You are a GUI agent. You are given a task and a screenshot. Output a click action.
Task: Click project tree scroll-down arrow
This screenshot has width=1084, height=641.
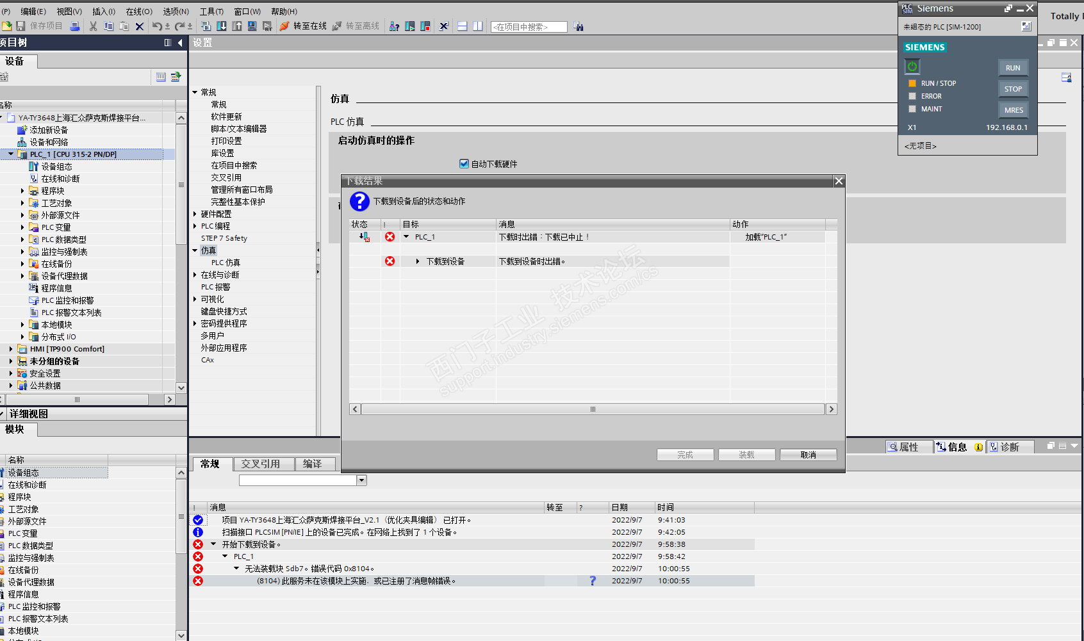coord(181,387)
